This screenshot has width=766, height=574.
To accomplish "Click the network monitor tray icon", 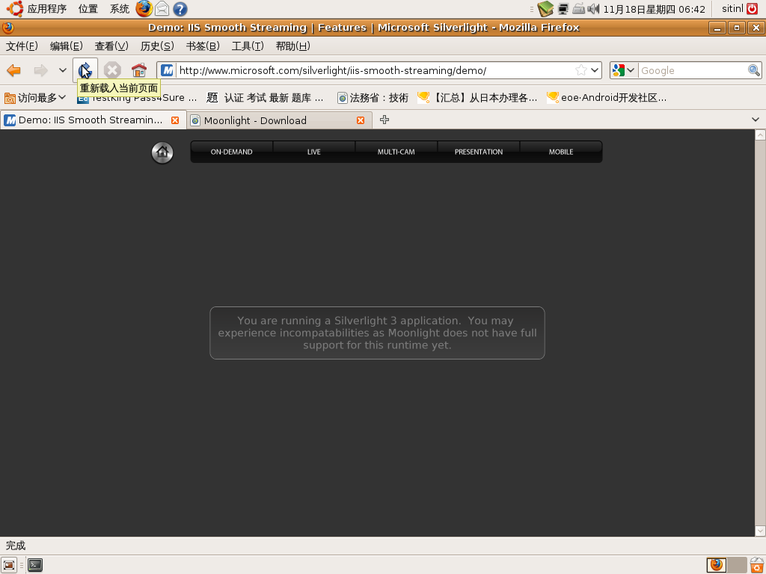I will (563, 9).
